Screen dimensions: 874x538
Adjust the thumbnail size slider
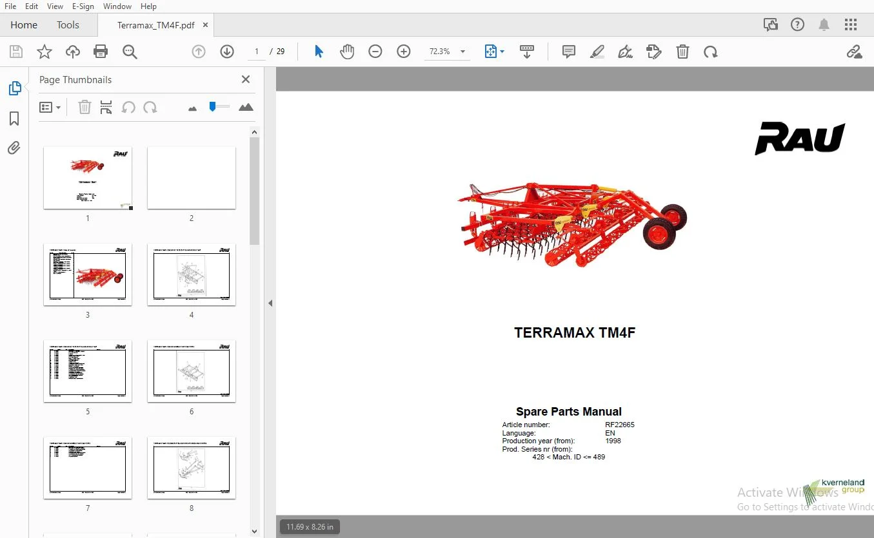tap(219, 106)
